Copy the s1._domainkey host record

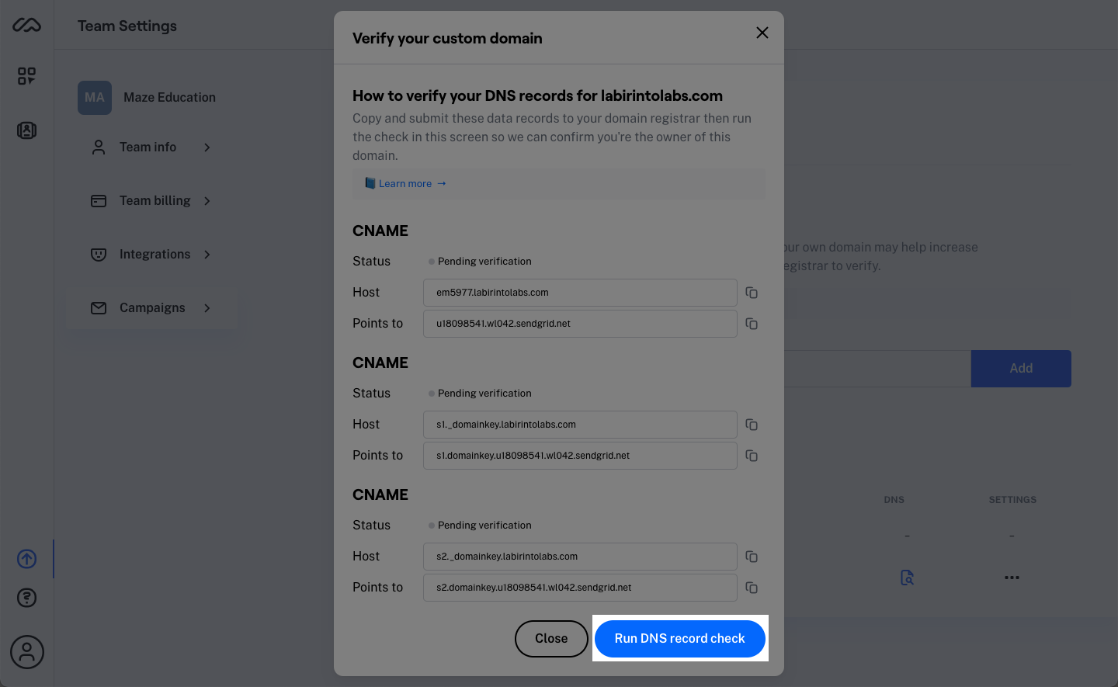(751, 425)
